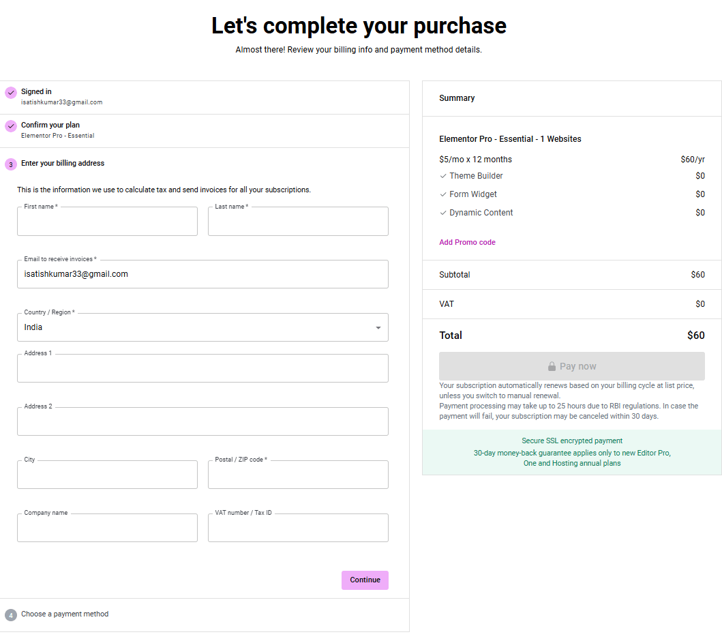The image size is (722, 641).
Task: Select the Country / Region field showing India
Action: (202, 327)
